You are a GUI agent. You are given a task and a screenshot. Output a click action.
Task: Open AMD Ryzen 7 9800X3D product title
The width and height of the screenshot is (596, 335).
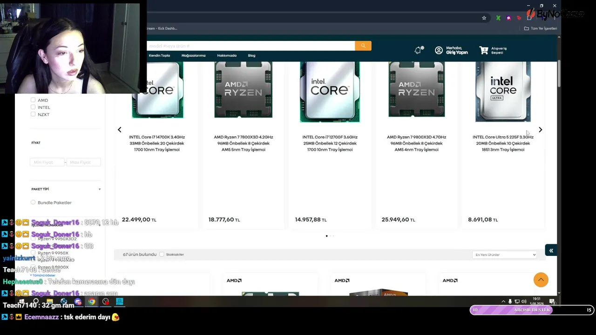pyautogui.click(x=416, y=143)
